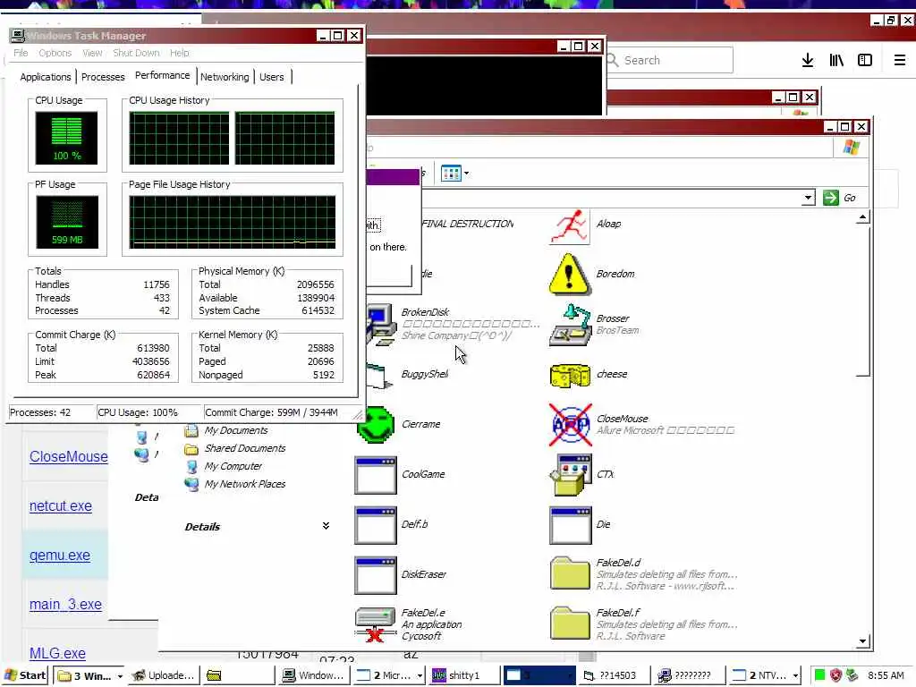Click the Explorer scrollbar down arrow
Image resolution: width=916 pixels, height=687 pixels.
point(863,640)
